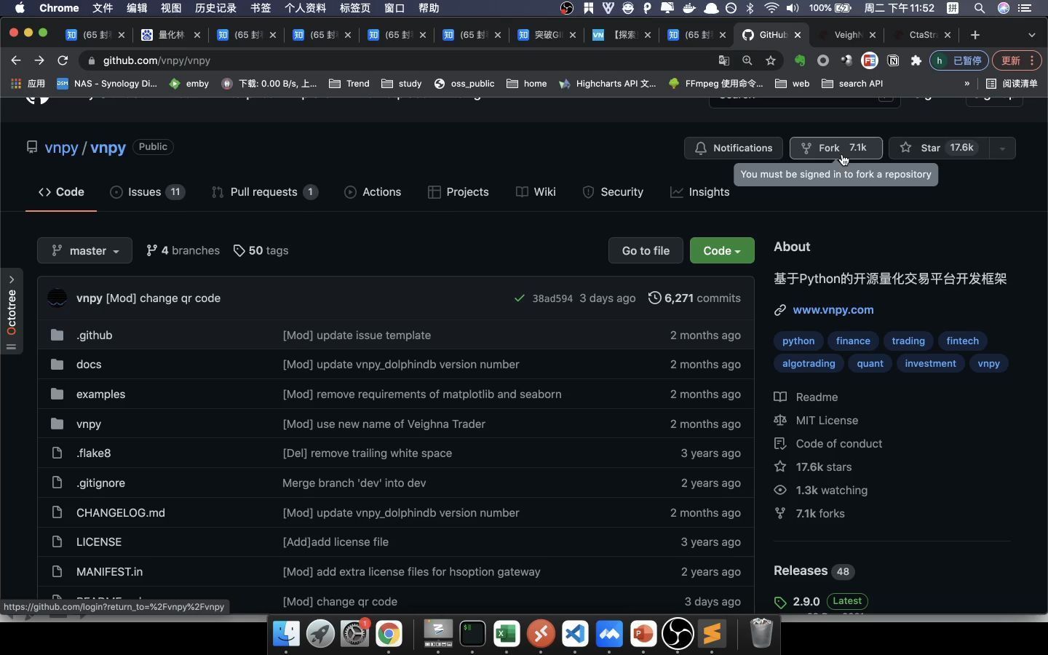Viewport: 1048px width, 655px height.
Task: Open the Insights tab
Action: [700, 192]
